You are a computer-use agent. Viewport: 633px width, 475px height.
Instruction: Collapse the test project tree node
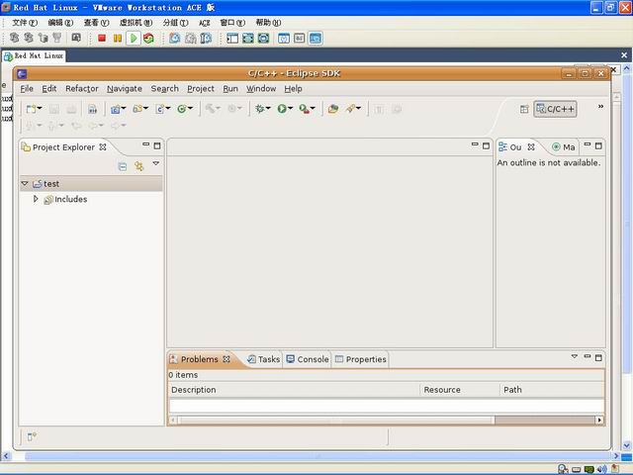25,184
